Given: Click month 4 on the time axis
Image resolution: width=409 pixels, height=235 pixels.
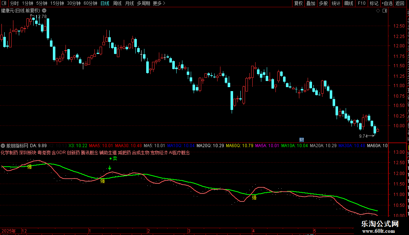Looking at the screenshot, I should click(253, 231).
